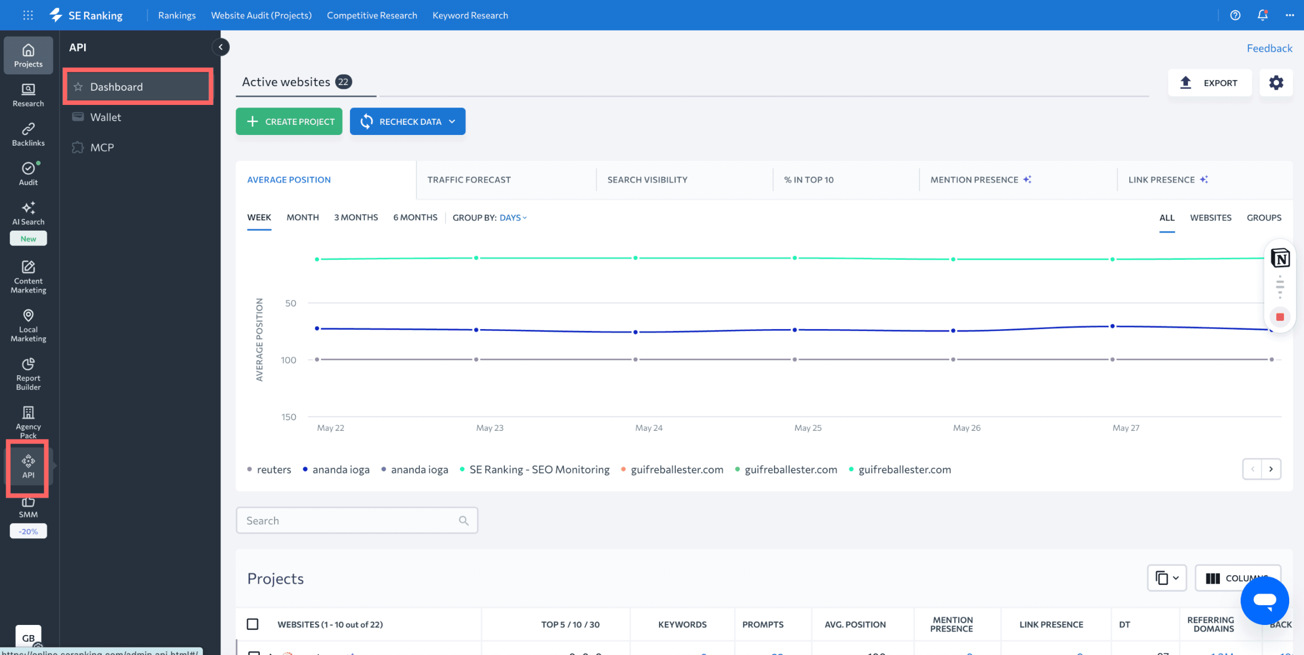
Task: Click CREATE PROJECT button
Action: coord(289,121)
